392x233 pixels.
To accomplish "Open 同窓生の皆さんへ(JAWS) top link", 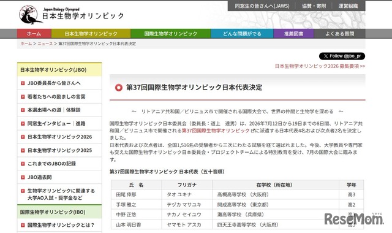I will pyautogui.click(x=262, y=6).
